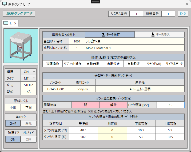Click the 原料コード value Sony-Tv
191x152 pixels.
pos(82,89)
